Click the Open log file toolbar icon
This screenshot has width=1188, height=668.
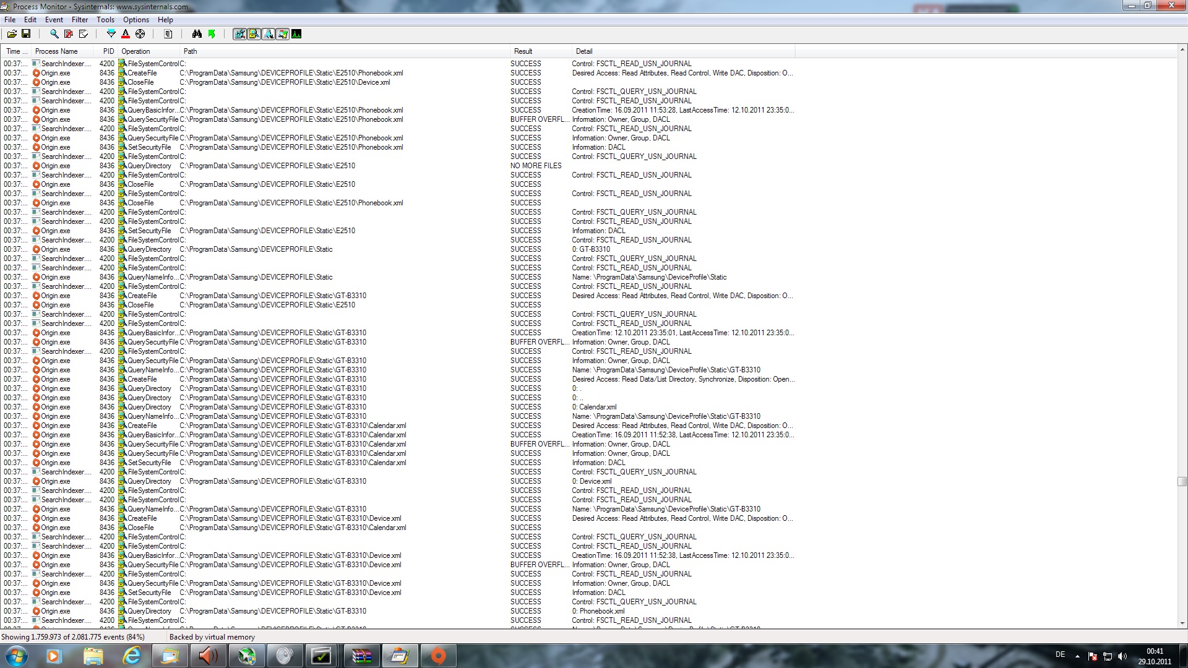pyautogui.click(x=12, y=34)
